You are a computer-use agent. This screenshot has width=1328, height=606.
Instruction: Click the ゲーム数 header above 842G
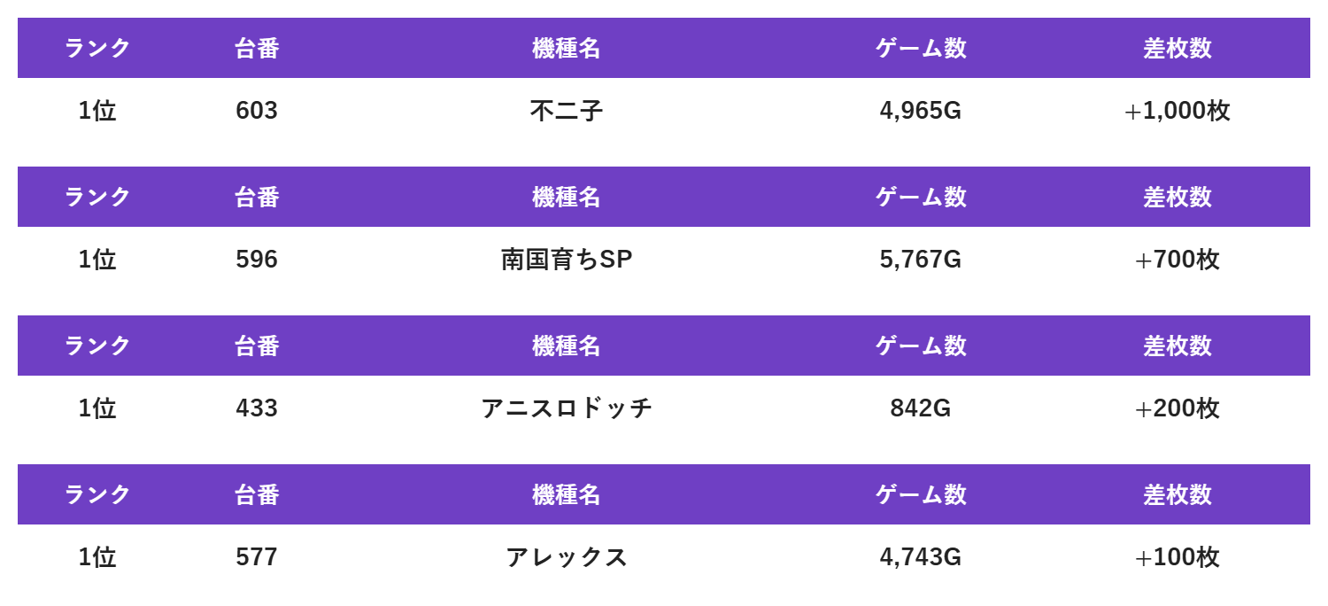[x=921, y=346]
